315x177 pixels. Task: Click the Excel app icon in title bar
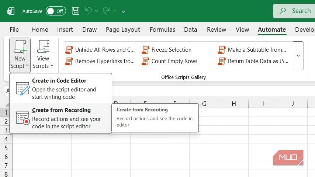[x=11, y=11]
